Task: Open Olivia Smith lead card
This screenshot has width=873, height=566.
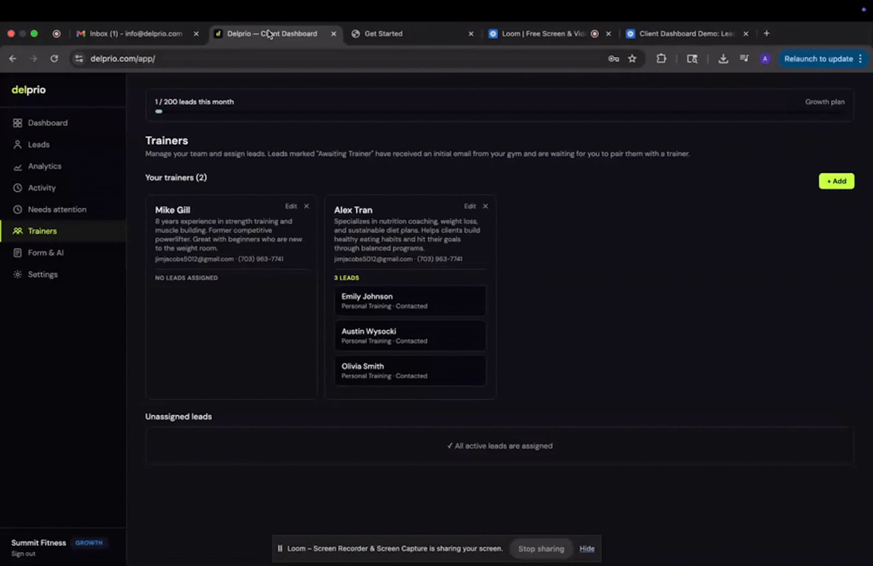Action: click(410, 370)
